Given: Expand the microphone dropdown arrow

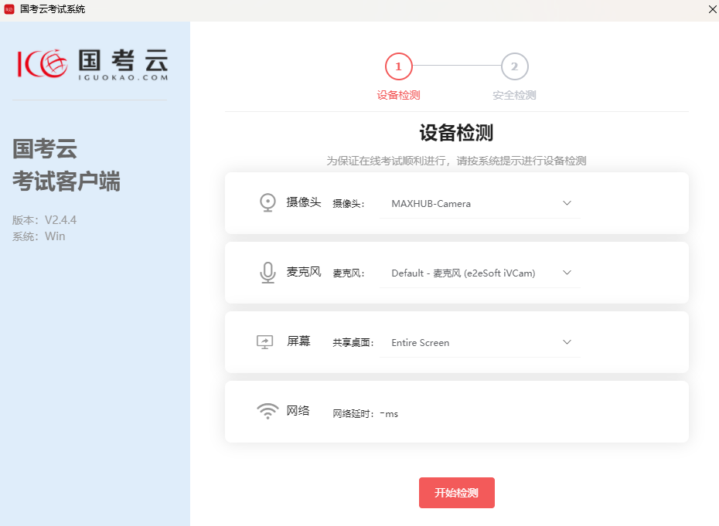Looking at the screenshot, I should pyautogui.click(x=567, y=273).
